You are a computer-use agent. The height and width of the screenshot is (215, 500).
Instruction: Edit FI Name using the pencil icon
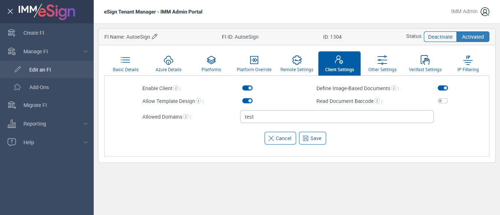point(154,37)
